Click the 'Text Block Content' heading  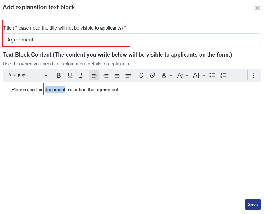[x=118, y=55]
